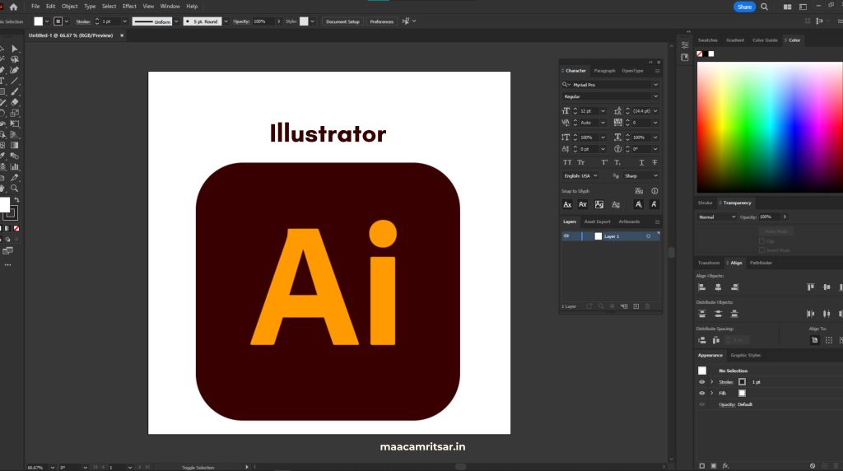Select the Paintbrush tool

tap(15, 92)
